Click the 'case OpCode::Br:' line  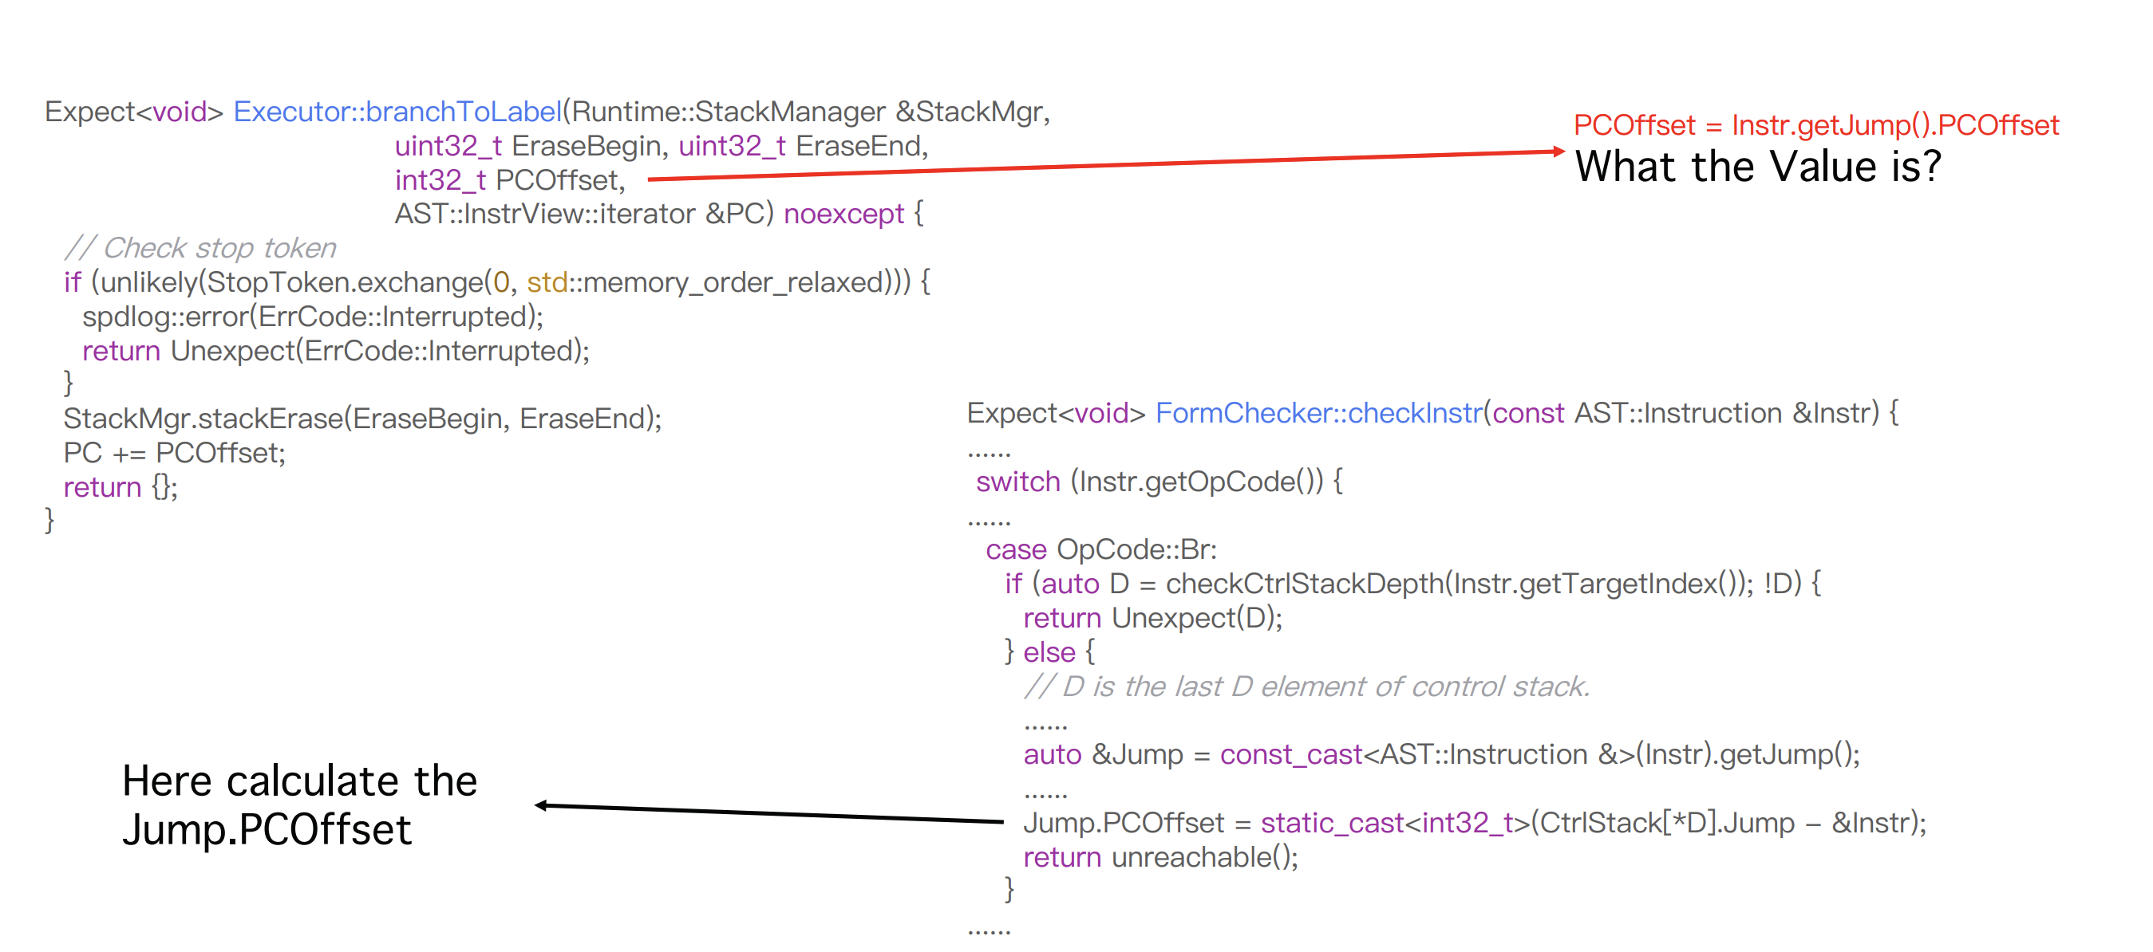[x=1100, y=549]
